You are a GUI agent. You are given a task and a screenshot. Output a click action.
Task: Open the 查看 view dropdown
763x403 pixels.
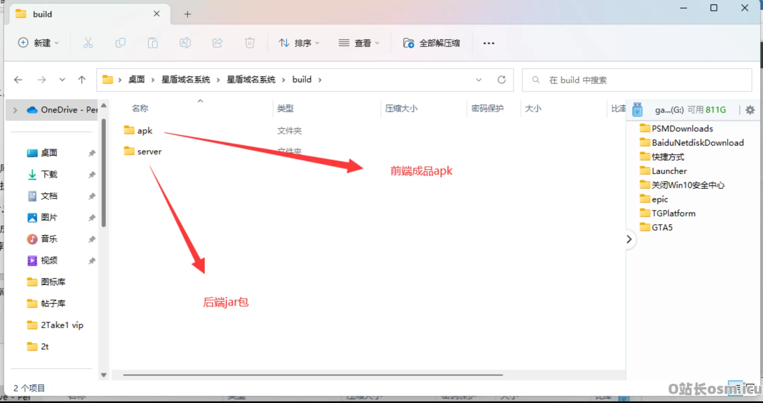(359, 43)
